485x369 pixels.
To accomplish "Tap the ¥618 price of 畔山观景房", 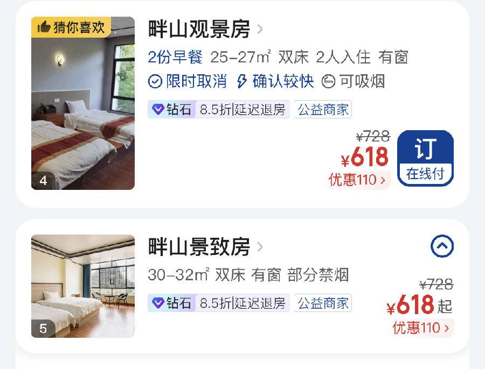I will coord(365,157).
